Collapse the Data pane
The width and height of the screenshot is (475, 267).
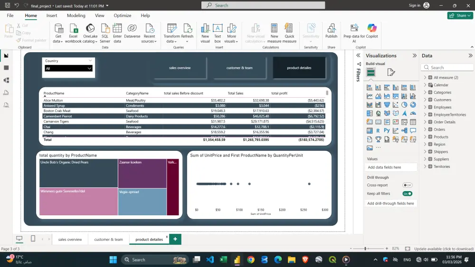coord(470,55)
